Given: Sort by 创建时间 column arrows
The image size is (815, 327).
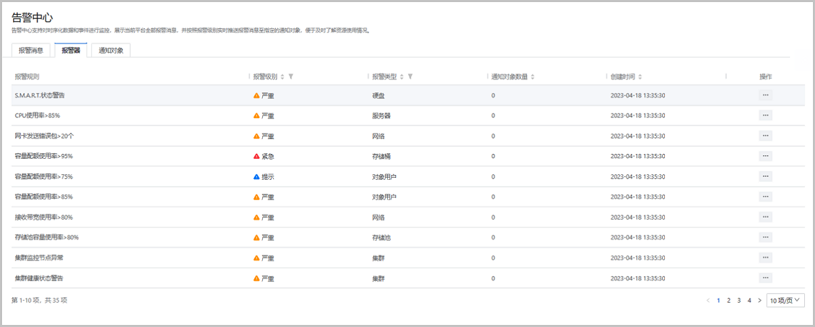Looking at the screenshot, I should (x=640, y=77).
